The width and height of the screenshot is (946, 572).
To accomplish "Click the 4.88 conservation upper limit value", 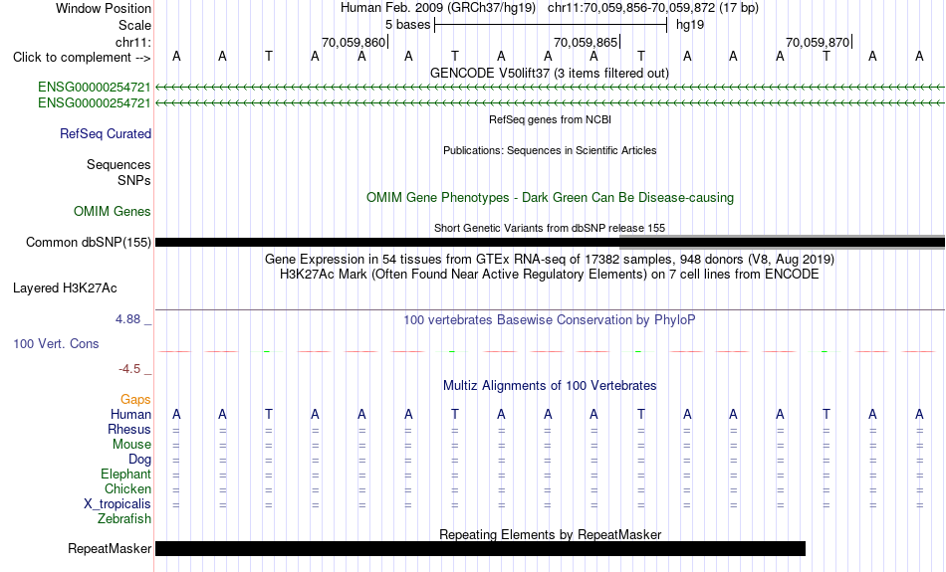I will 127,319.
